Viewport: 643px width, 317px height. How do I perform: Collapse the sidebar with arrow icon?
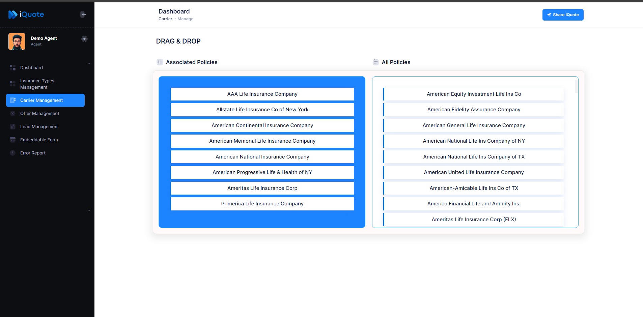(x=83, y=15)
